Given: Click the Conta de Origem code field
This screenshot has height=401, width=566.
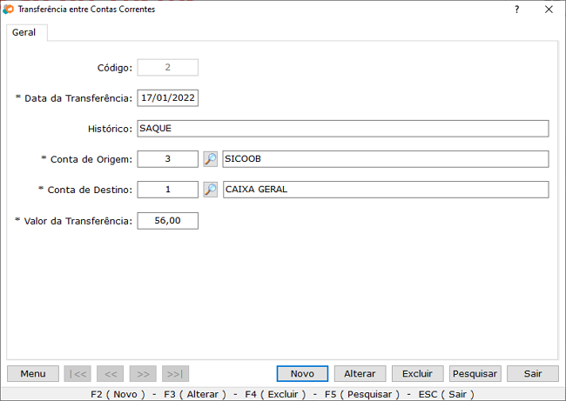Looking at the screenshot, I should click(168, 159).
